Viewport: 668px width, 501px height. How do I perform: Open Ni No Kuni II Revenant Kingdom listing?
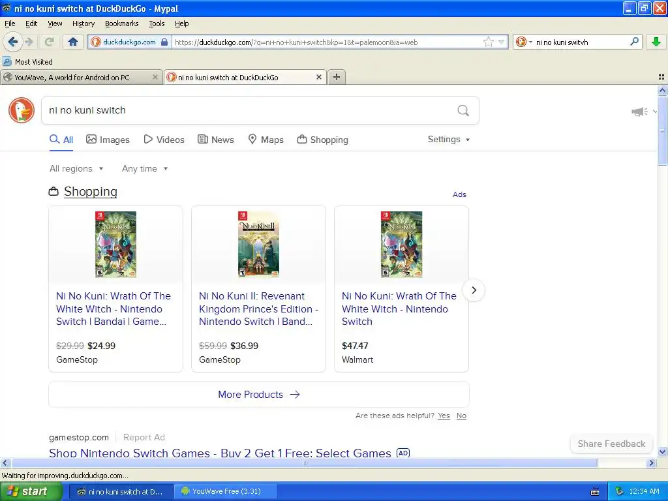click(x=258, y=309)
